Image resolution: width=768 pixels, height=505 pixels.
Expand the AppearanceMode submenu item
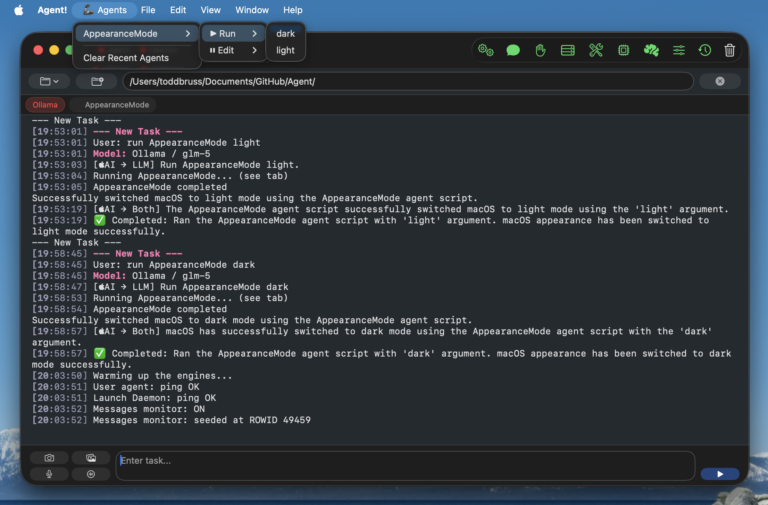(x=137, y=34)
